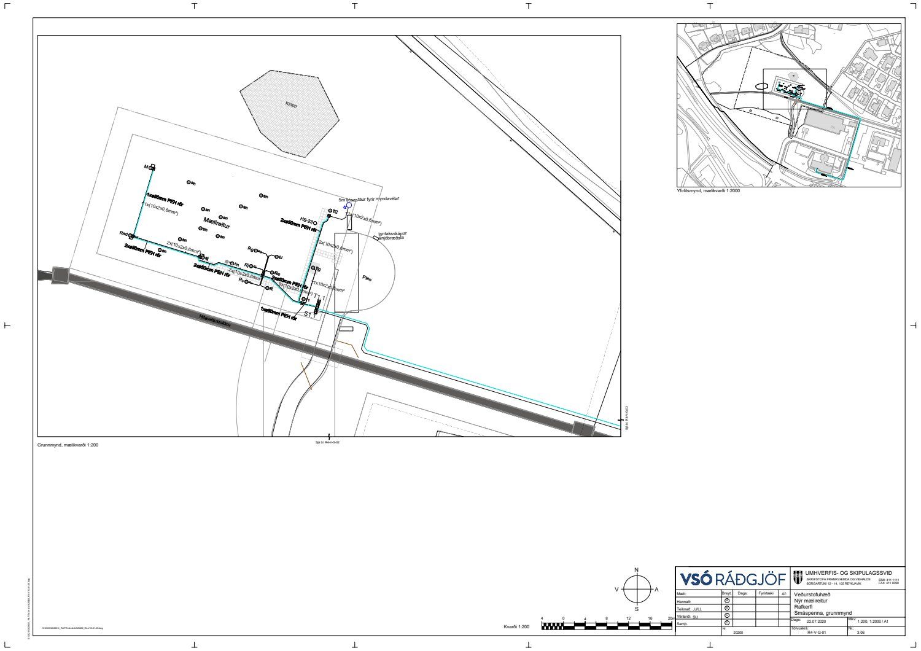Click the VSÓ Ráðgjöf logo
Screen dimensions: 921x651
733,579
